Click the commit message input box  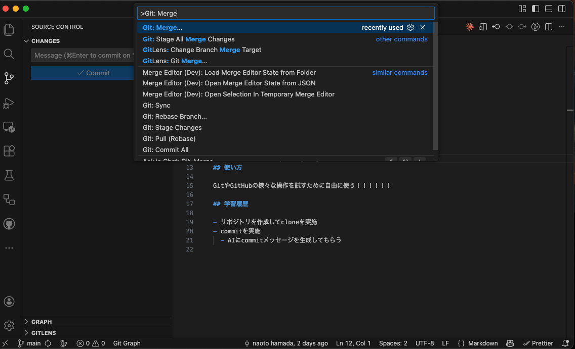(83, 55)
